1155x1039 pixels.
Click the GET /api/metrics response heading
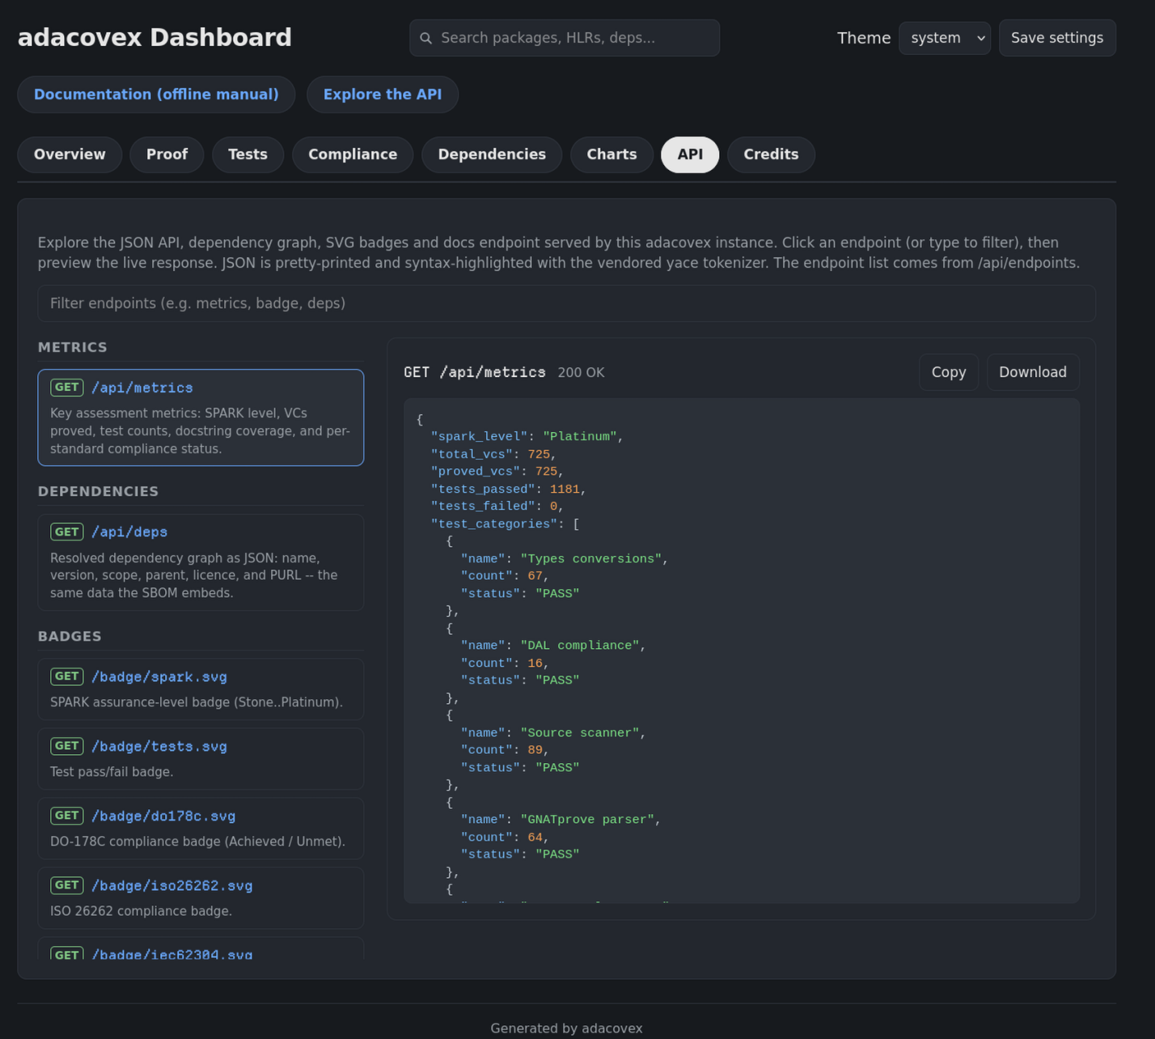tap(475, 372)
